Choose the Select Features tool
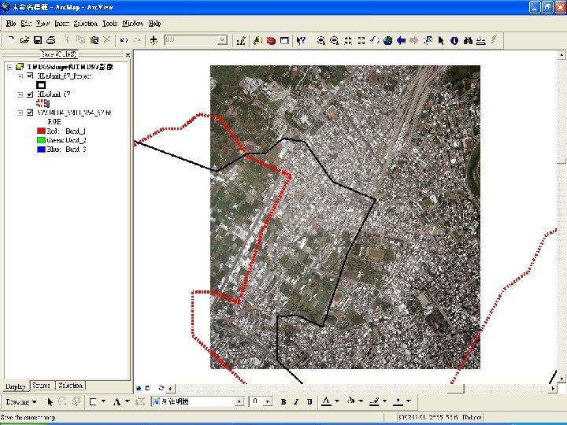Screen dimensions: 567x425 point(428,40)
